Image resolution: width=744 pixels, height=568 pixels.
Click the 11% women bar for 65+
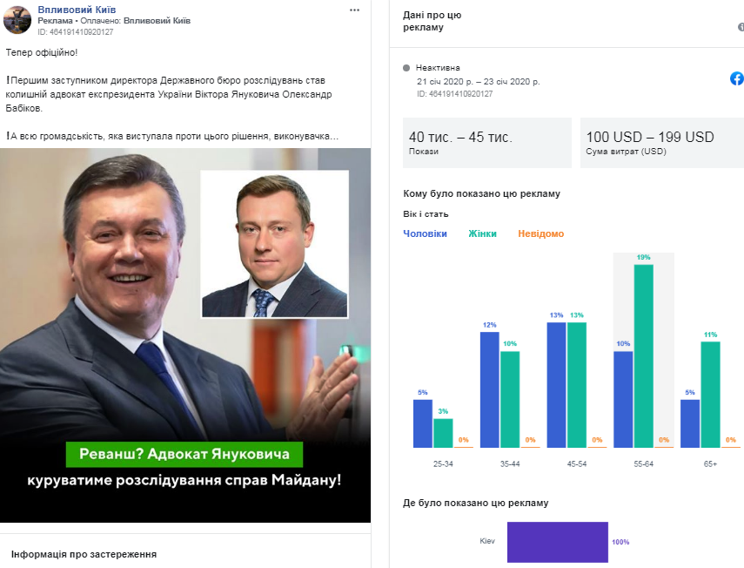(711, 394)
